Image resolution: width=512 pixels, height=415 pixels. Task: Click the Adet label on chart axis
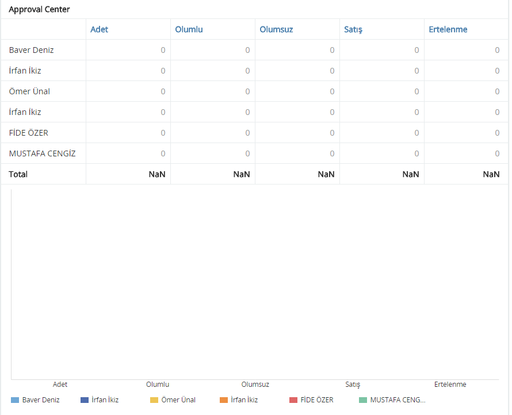pos(60,385)
